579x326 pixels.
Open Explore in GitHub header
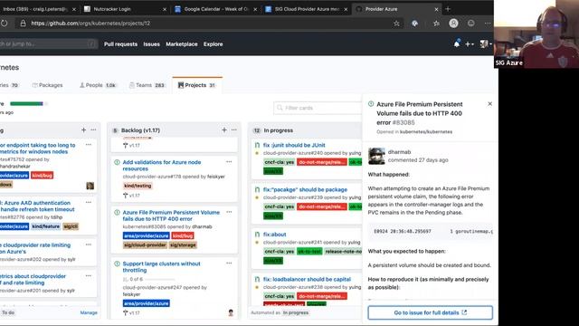pyautogui.click(x=214, y=44)
